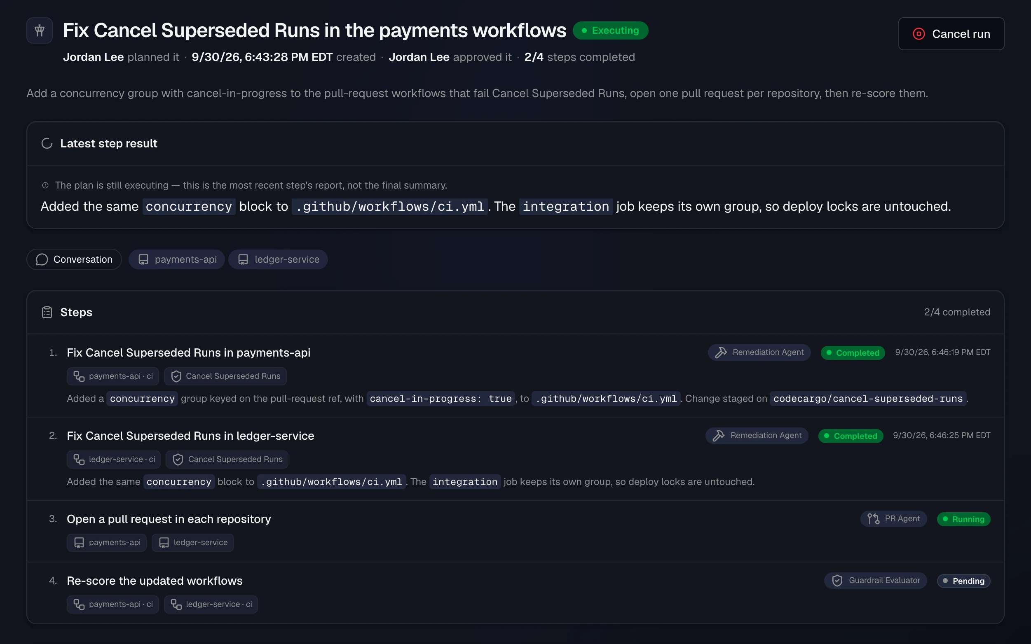The image size is (1031, 644).
Task: Click the Running status on step 3
Action: pyautogui.click(x=963, y=519)
